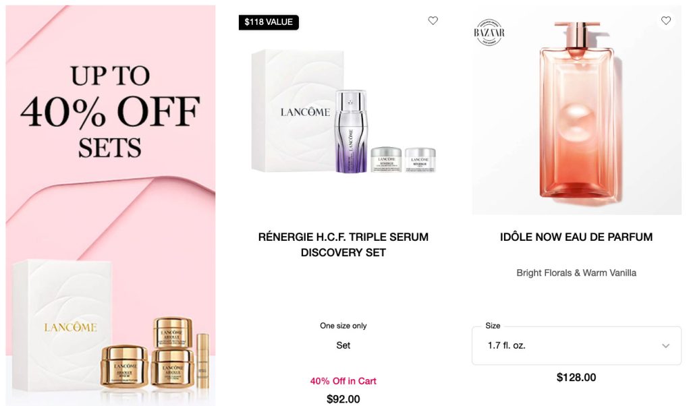Add Rénergie Discovery Set to wishlist heart
691x406 pixels.
click(x=433, y=20)
